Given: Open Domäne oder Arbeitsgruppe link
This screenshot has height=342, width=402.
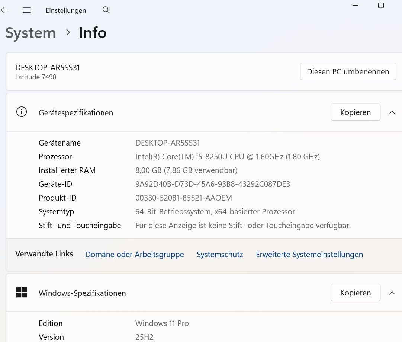Looking at the screenshot, I should click(x=135, y=255).
